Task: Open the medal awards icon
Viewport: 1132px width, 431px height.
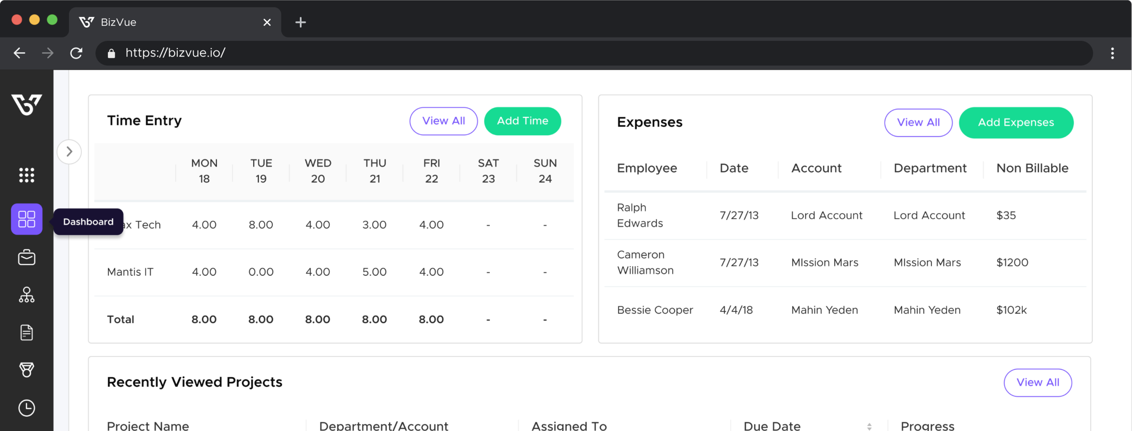Action: click(26, 370)
